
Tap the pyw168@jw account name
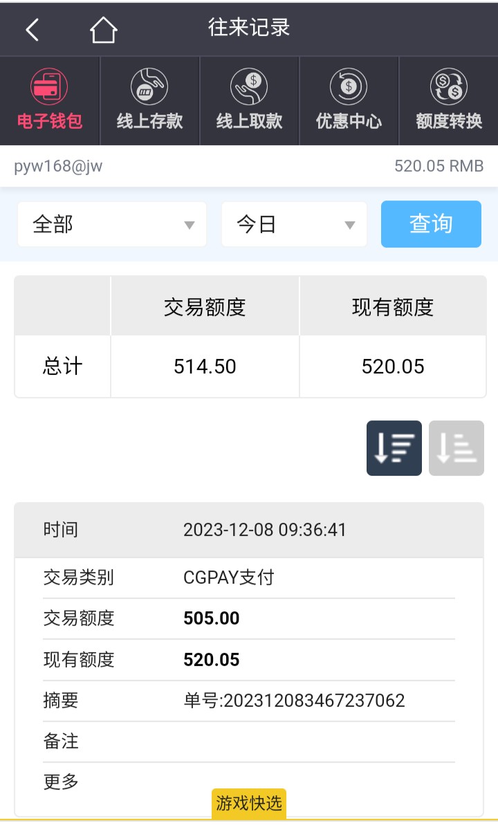point(58,166)
